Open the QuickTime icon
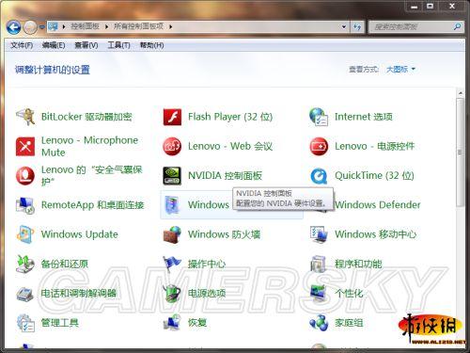 [x=319, y=176]
